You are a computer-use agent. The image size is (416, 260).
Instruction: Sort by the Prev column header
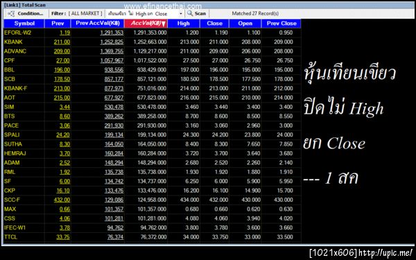point(58,24)
